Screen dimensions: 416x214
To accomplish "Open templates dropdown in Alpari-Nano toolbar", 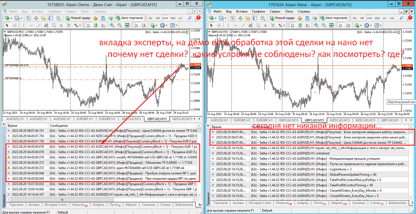I will [x=381, y=25].
